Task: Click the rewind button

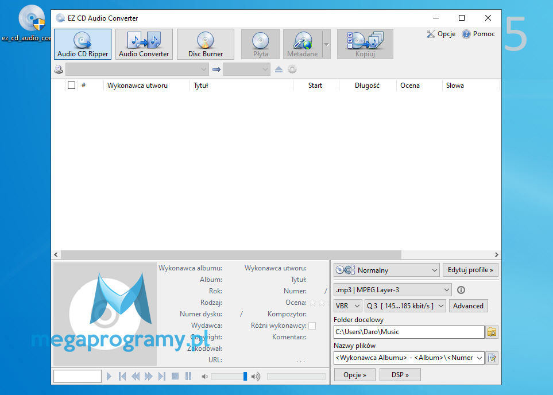Action: tap(136, 376)
